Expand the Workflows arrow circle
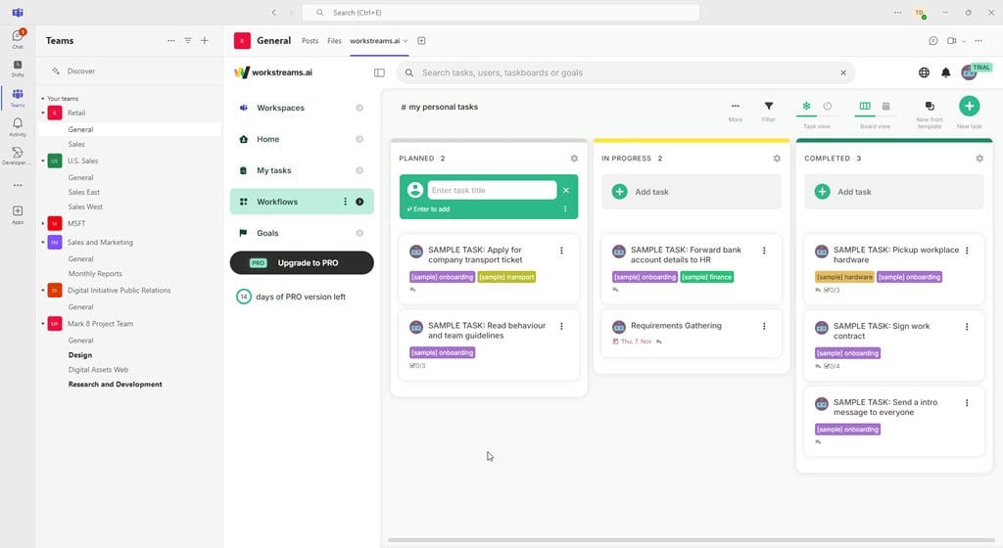 pyautogui.click(x=359, y=202)
